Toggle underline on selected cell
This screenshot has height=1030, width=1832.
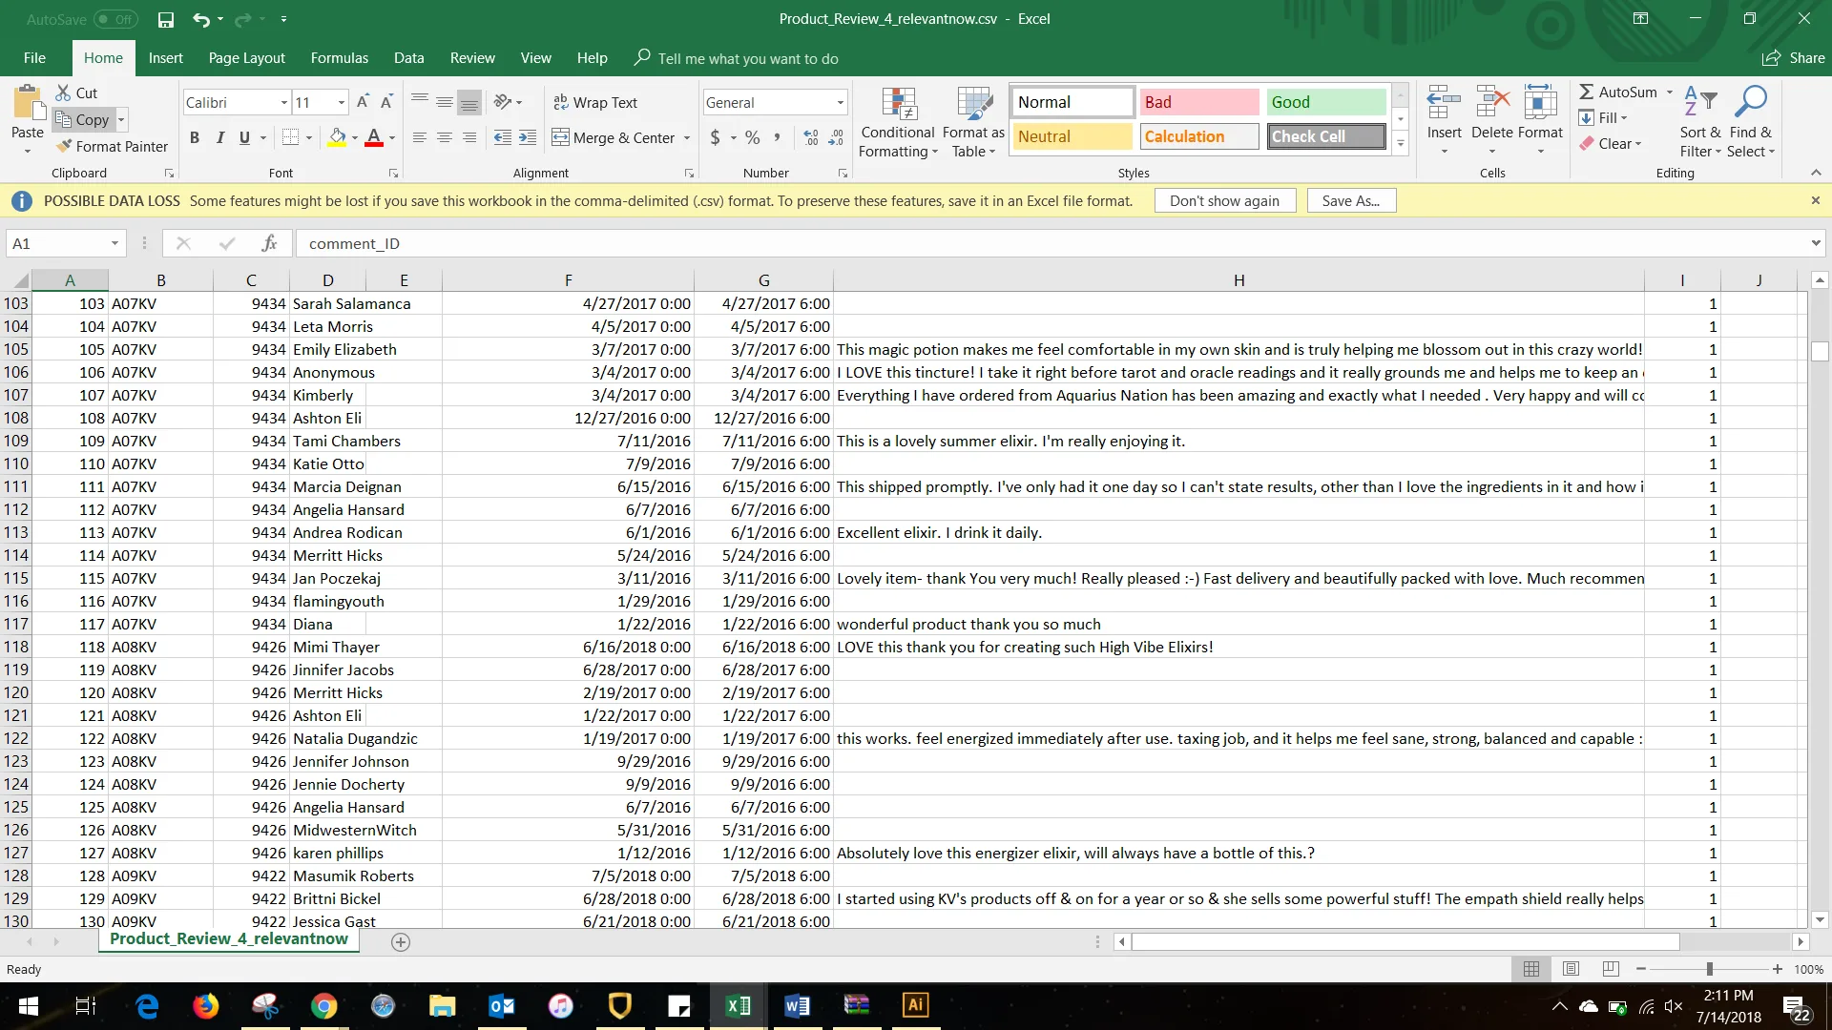point(244,137)
